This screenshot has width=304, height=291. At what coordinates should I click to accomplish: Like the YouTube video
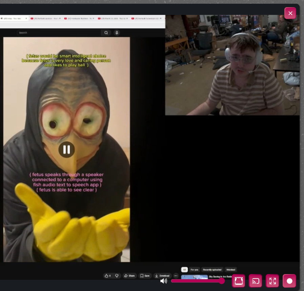click(107, 276)
